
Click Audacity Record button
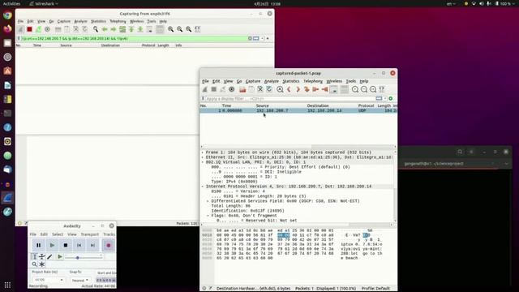pyautogui.click(x=108, y=245)
